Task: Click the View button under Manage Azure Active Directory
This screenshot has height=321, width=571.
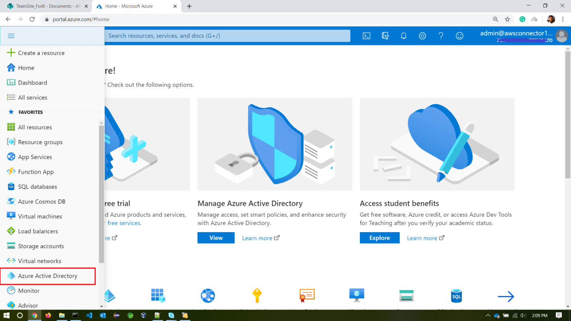Action: [x=216, y=238]
